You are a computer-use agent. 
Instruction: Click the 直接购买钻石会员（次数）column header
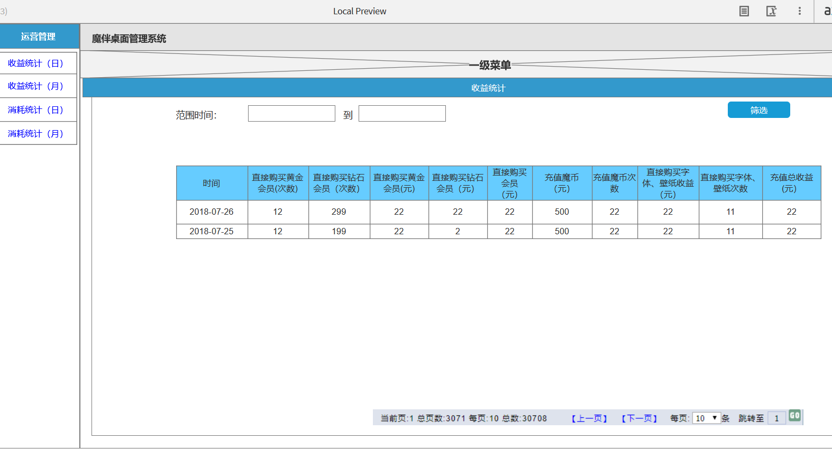(339, 183)
